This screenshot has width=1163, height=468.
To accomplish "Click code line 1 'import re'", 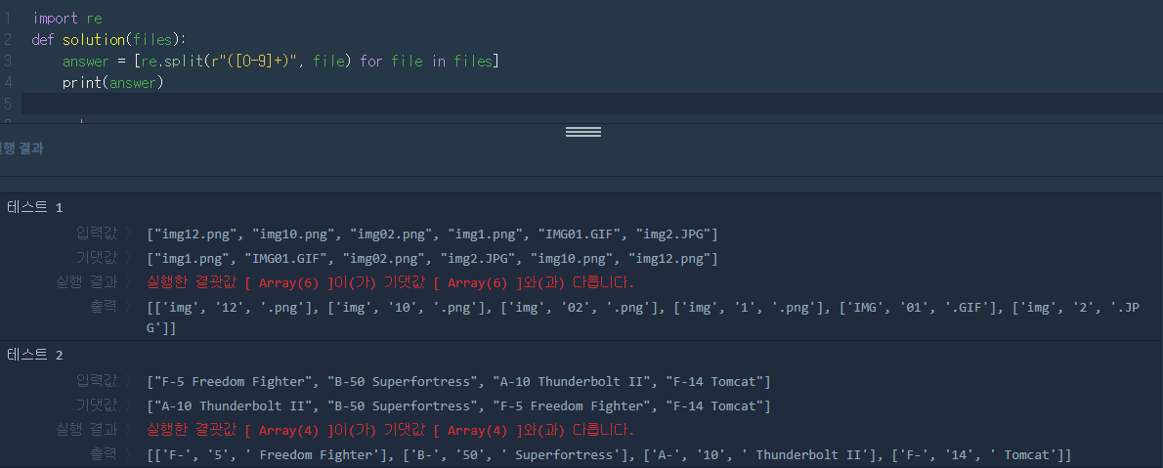I will pyautogui.click(x=67, y=18).
